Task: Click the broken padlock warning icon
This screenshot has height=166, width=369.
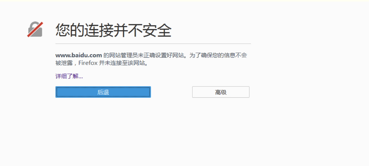Action: [35, 30]
